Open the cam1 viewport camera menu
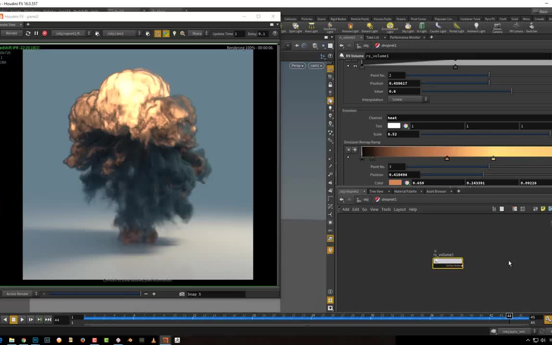This screenshot has height=345, width=552. [x=316, y=66]
